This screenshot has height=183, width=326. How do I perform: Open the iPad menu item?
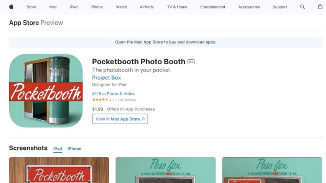(x=74, y=7)
